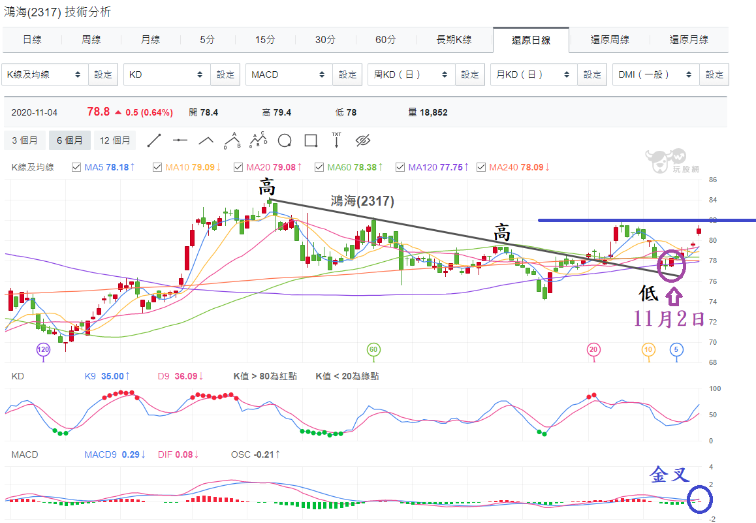The height and width of the screenshot is (523, 756).
Task: Click 設定 button next to KD dropdown
Action: tap(225, 74)
